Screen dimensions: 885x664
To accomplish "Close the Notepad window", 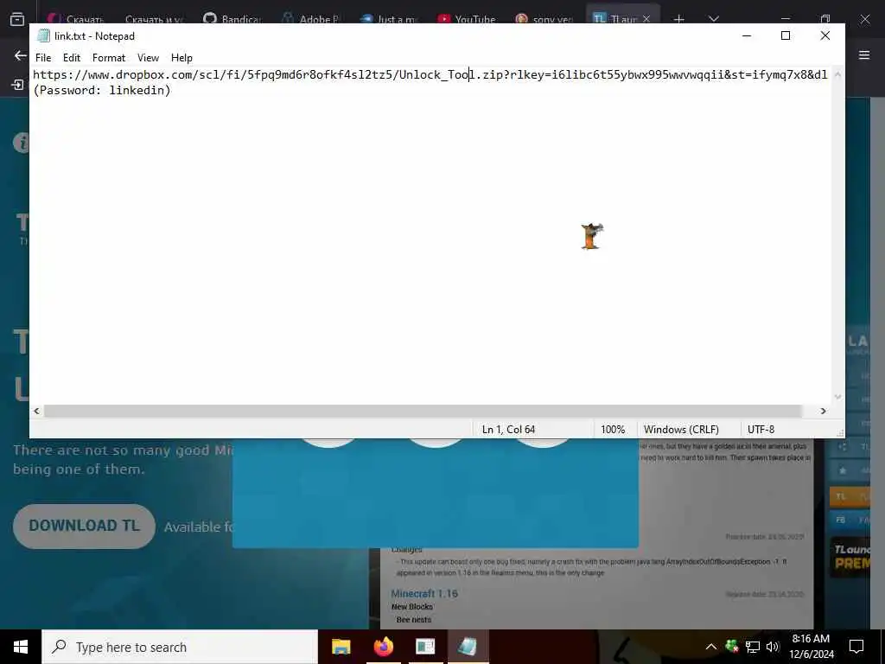I will pos(825,35).
